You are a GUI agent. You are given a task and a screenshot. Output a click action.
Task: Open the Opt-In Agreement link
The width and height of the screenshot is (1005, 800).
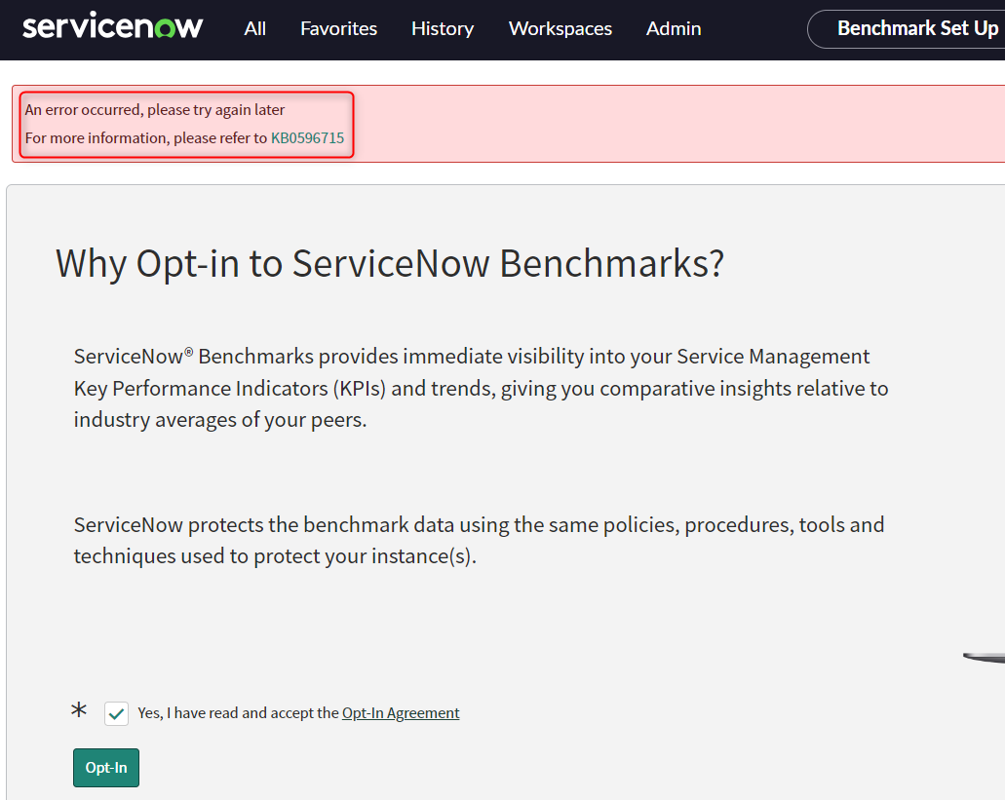coord(401,713)
